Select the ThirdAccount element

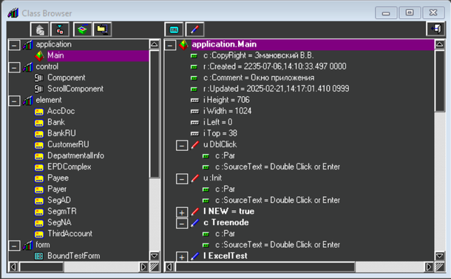click(x=69, y=234)
